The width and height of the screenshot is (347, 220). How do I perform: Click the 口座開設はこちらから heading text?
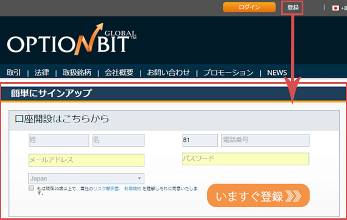(x=62, y=119)
